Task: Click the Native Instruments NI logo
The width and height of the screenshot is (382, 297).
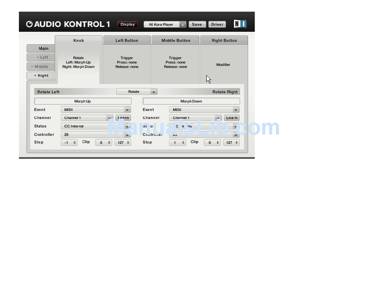Action: coord(240,24)
